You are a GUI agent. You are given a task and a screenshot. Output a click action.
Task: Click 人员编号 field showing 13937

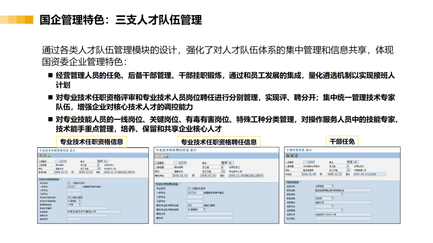pyautogui.click(x=309, y=162)
